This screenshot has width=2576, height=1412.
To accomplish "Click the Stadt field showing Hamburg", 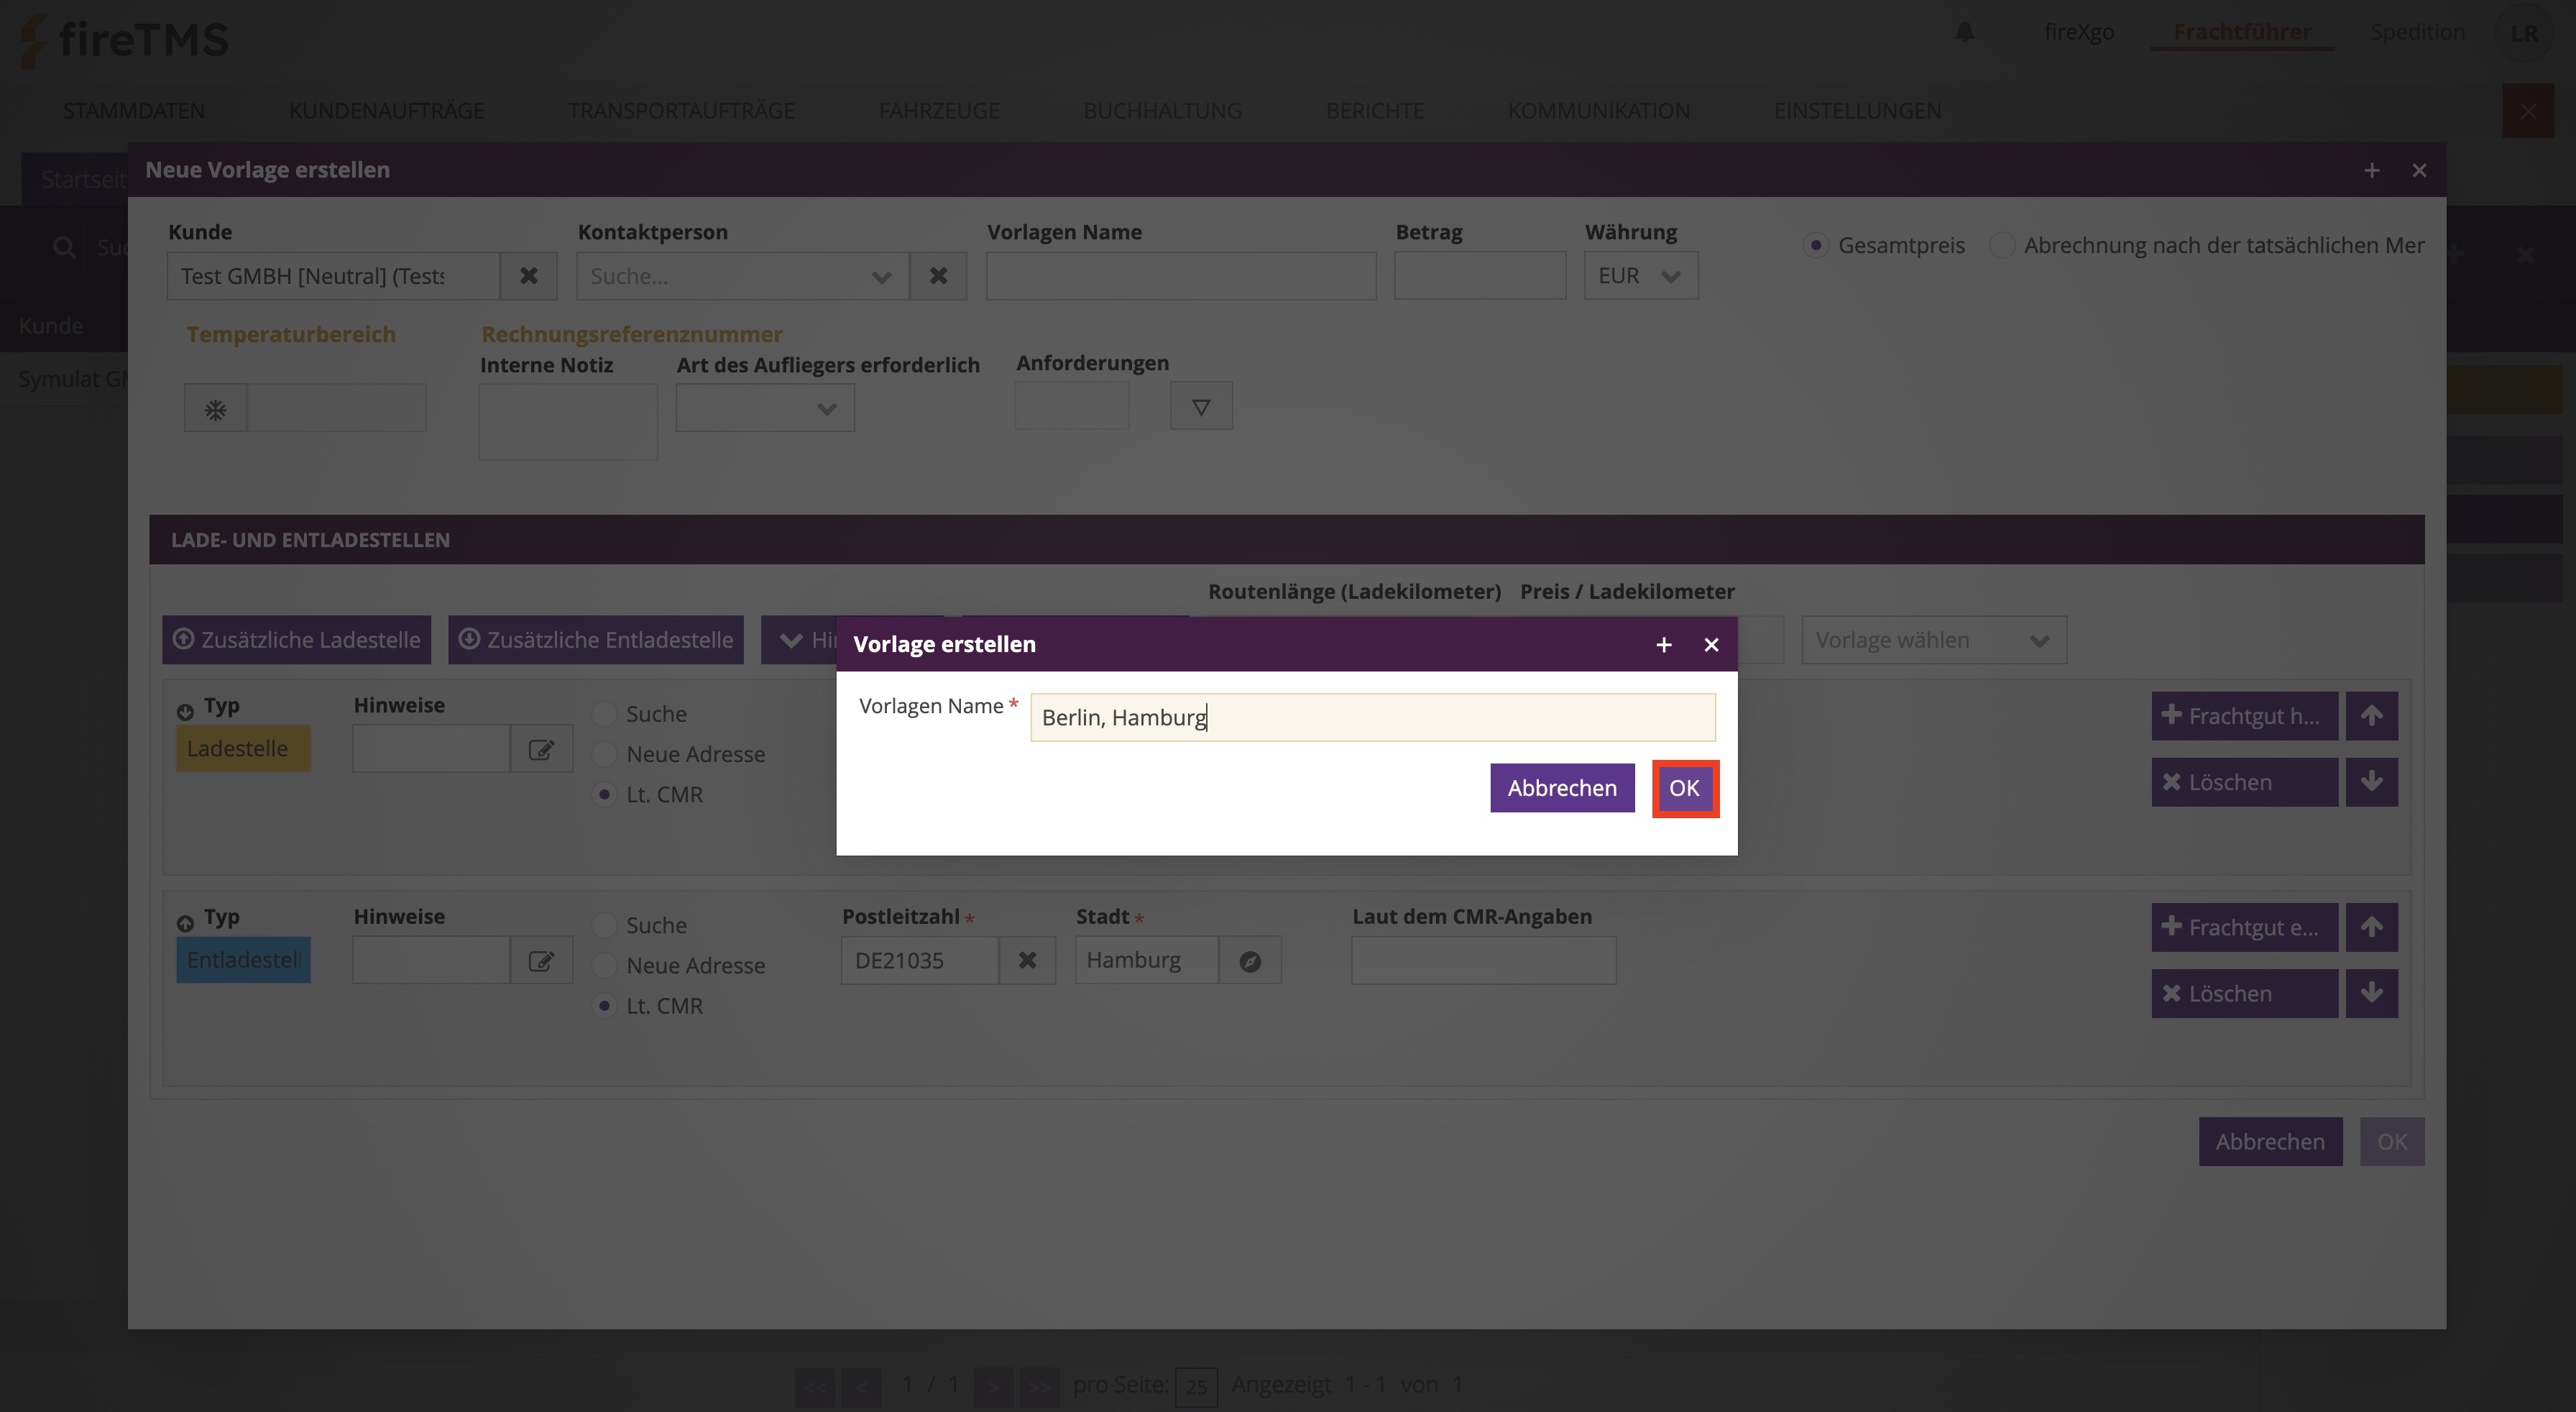I will 1147,961.
